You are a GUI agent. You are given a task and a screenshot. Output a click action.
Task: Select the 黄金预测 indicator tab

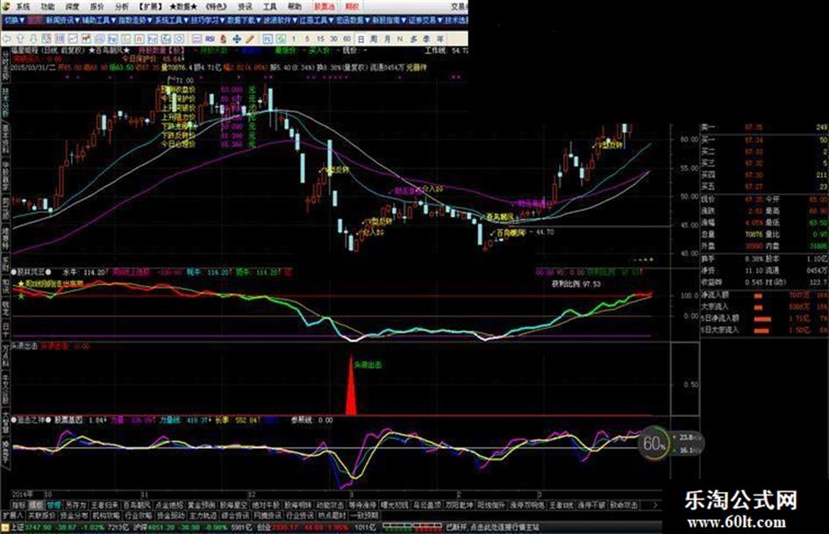[x=202, y=505]
